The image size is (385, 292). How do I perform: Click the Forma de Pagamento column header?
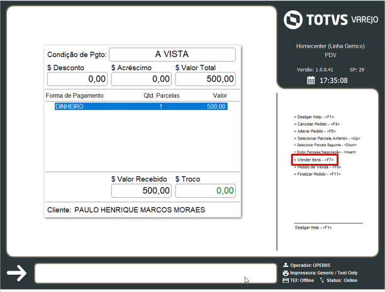pyautogui.click(x=74, y=95)
